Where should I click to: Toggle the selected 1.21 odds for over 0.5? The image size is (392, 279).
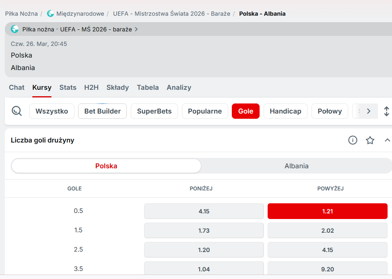327,211
